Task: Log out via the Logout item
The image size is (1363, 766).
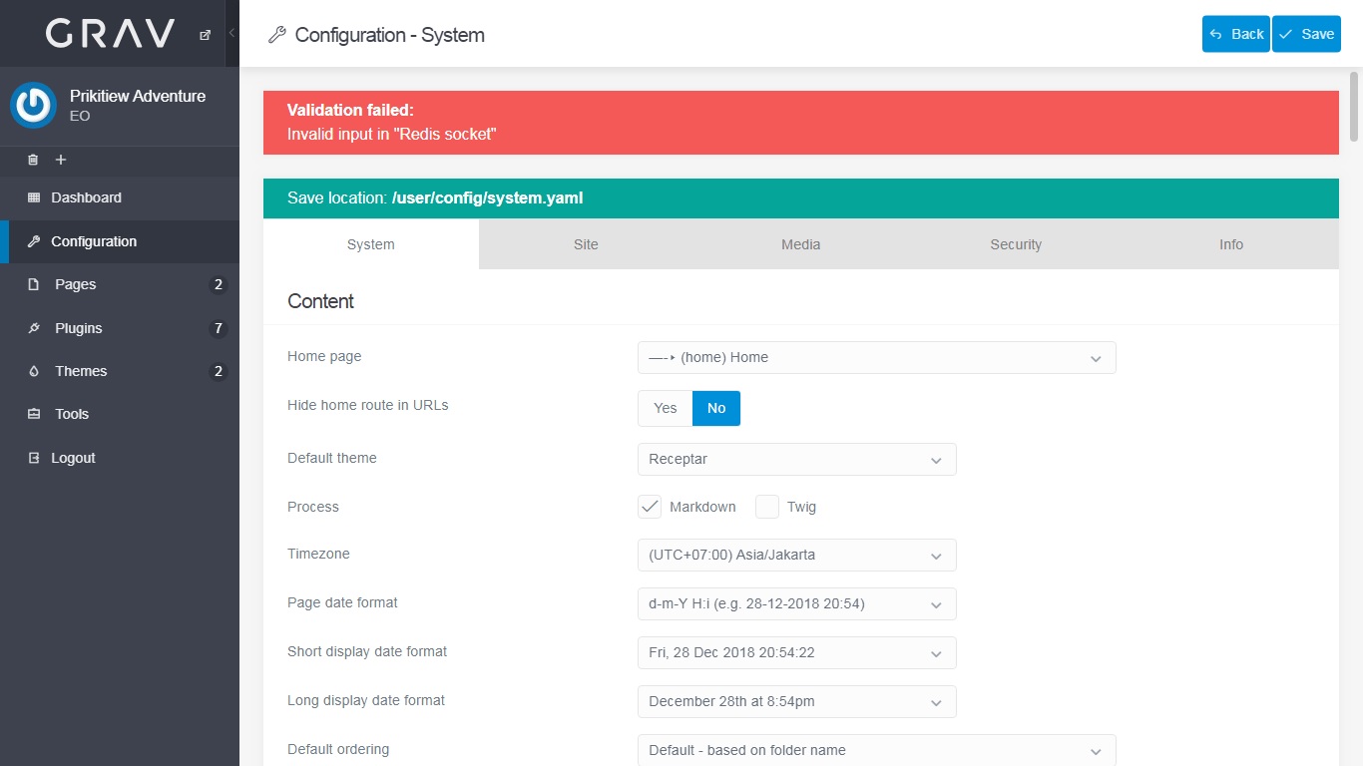Action: click(120, 458)
